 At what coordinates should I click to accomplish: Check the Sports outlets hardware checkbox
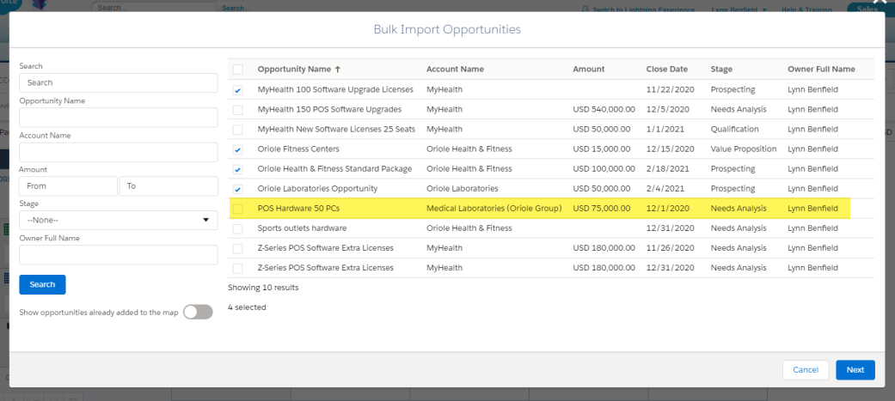point(237,228)
